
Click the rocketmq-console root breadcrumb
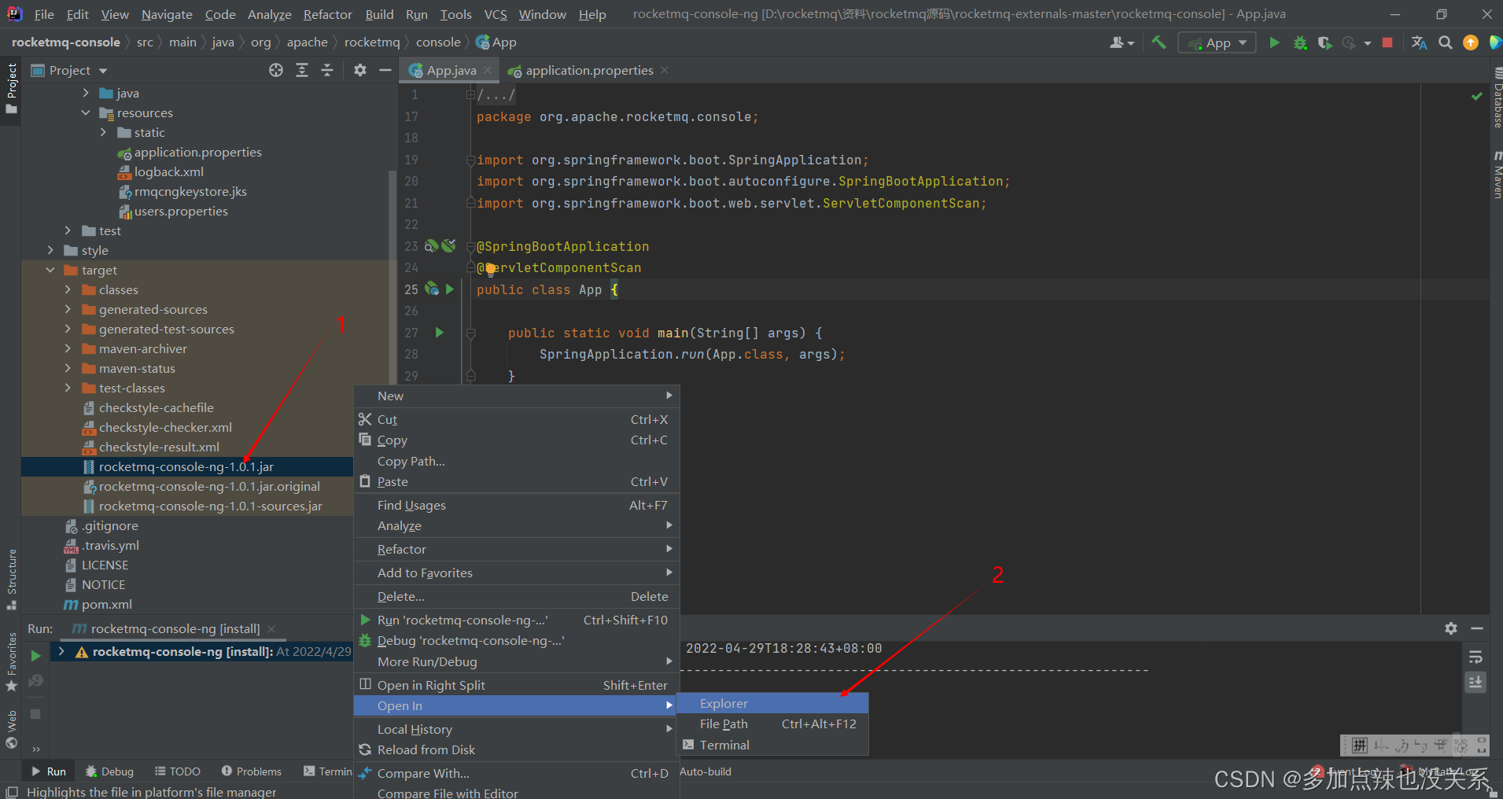(x=66, y=42)
